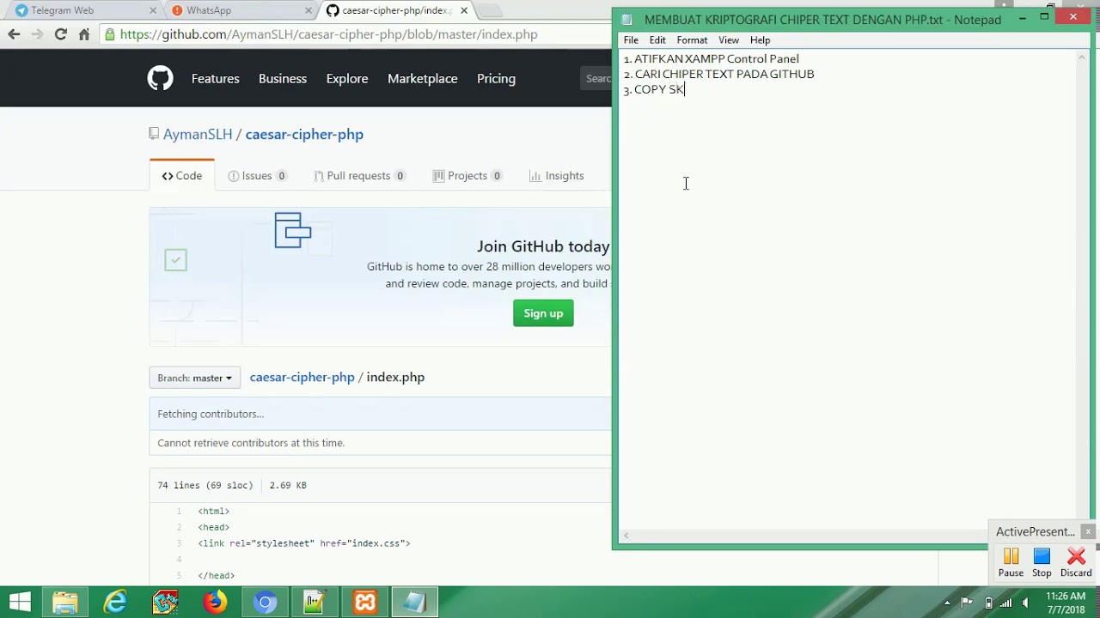Open Pricing in GitHub header

(x=496, y=78)
